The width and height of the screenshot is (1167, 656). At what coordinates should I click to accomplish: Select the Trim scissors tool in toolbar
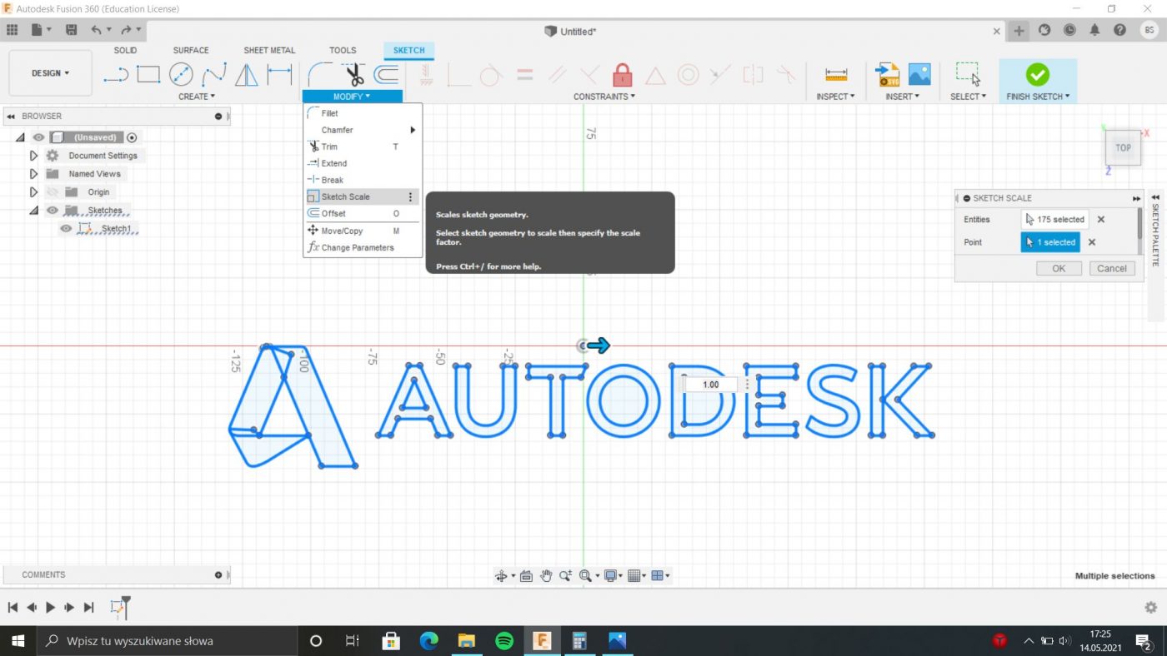tap(355, 75)
